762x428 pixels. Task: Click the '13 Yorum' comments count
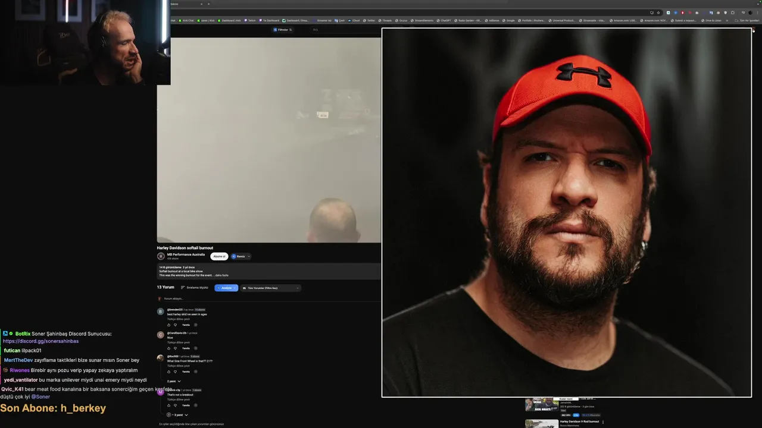click(x=165, y=287)
